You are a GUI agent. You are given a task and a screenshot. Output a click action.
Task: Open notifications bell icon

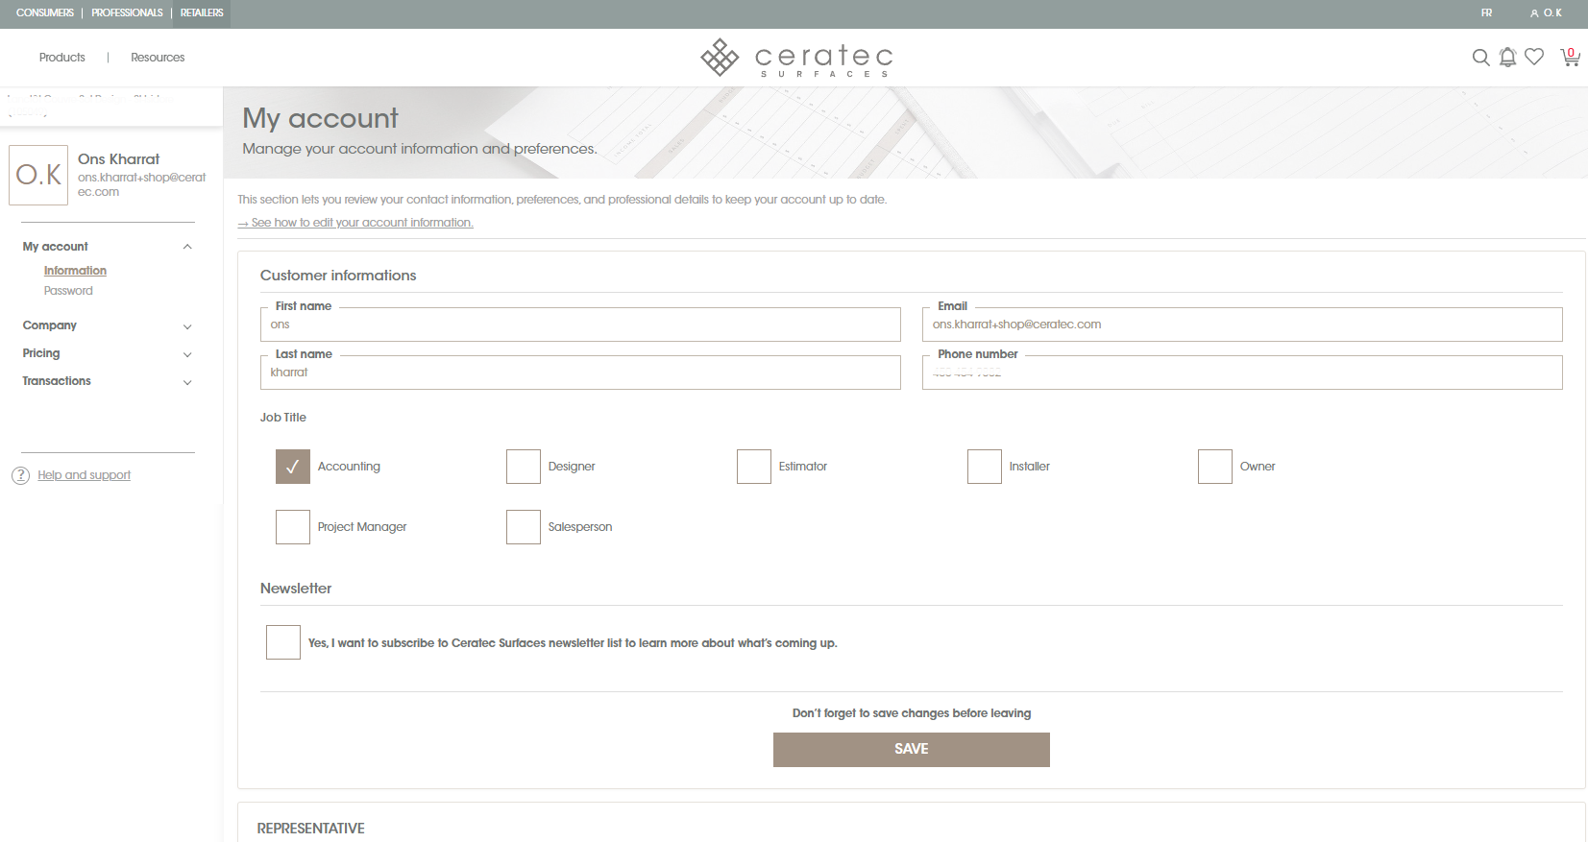pyautogui.click(x=1507, y=58)
